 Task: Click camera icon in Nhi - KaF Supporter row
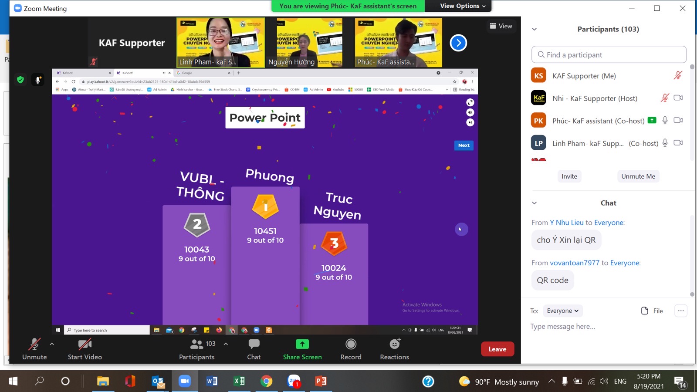pyautogui.click(x=678, y=98)
